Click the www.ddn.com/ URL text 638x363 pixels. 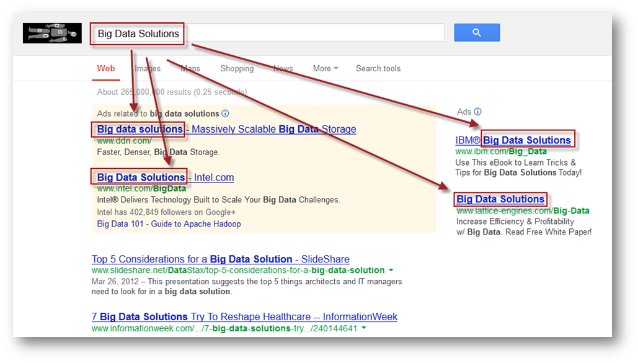pos(124,141)
